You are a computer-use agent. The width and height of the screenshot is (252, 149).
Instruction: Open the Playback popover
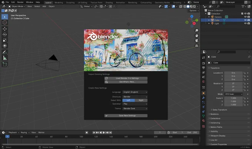click(x=14, y=132)
